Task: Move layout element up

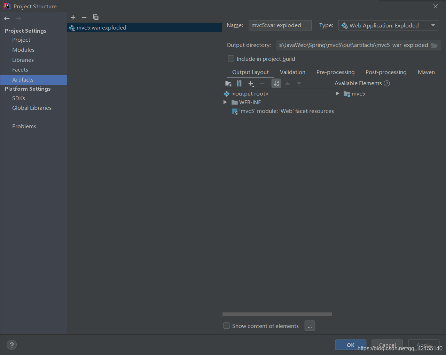Action: coord(288,83)
